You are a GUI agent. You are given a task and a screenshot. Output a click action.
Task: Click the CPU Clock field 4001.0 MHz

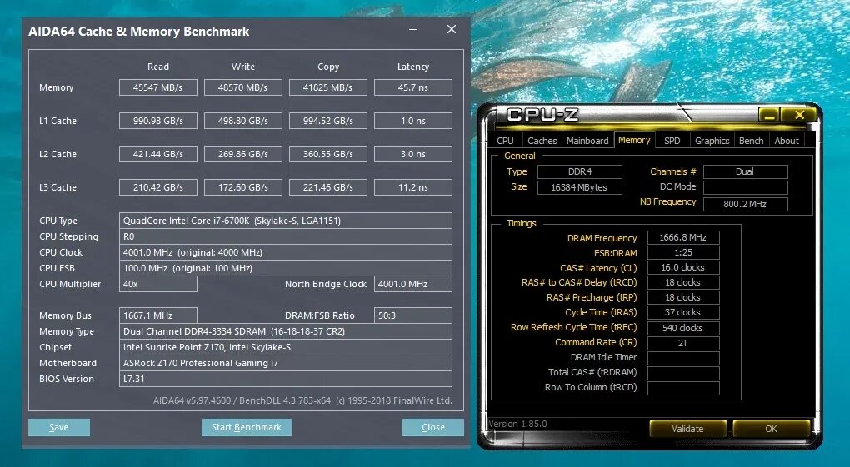click(286, 252)
